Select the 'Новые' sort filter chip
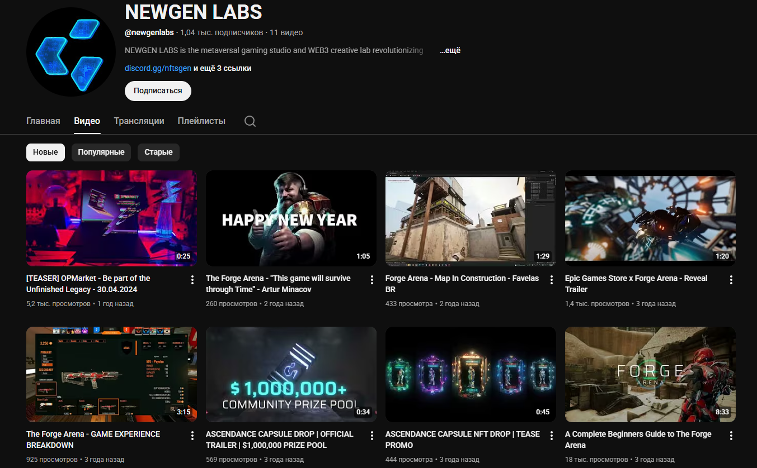 45,152
